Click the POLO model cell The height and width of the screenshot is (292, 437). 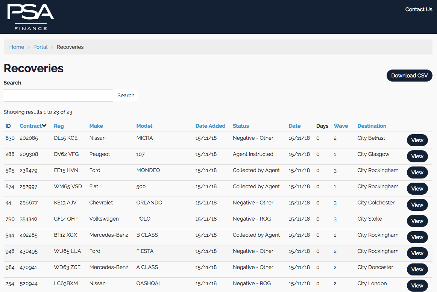pyautogui.click(x=143, y=219)
